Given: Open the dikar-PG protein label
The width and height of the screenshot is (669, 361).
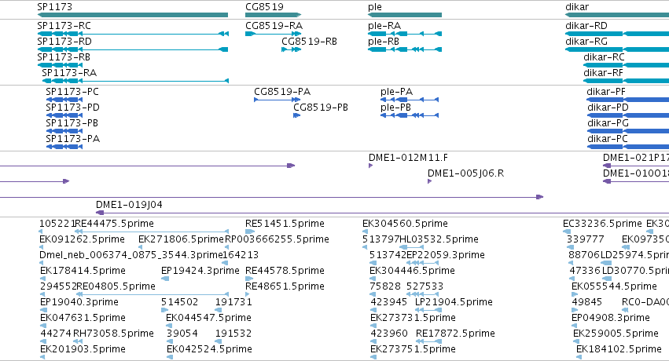Looking at the screenshot, I should tap(608, 123).
